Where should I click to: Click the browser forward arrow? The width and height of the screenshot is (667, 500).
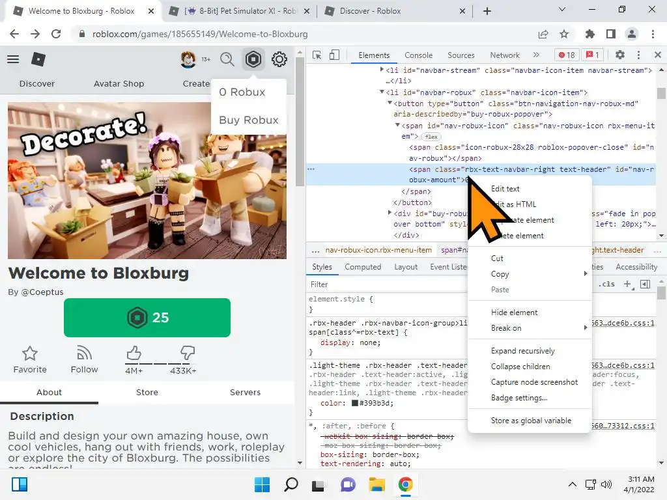click(x=35, y=34)
